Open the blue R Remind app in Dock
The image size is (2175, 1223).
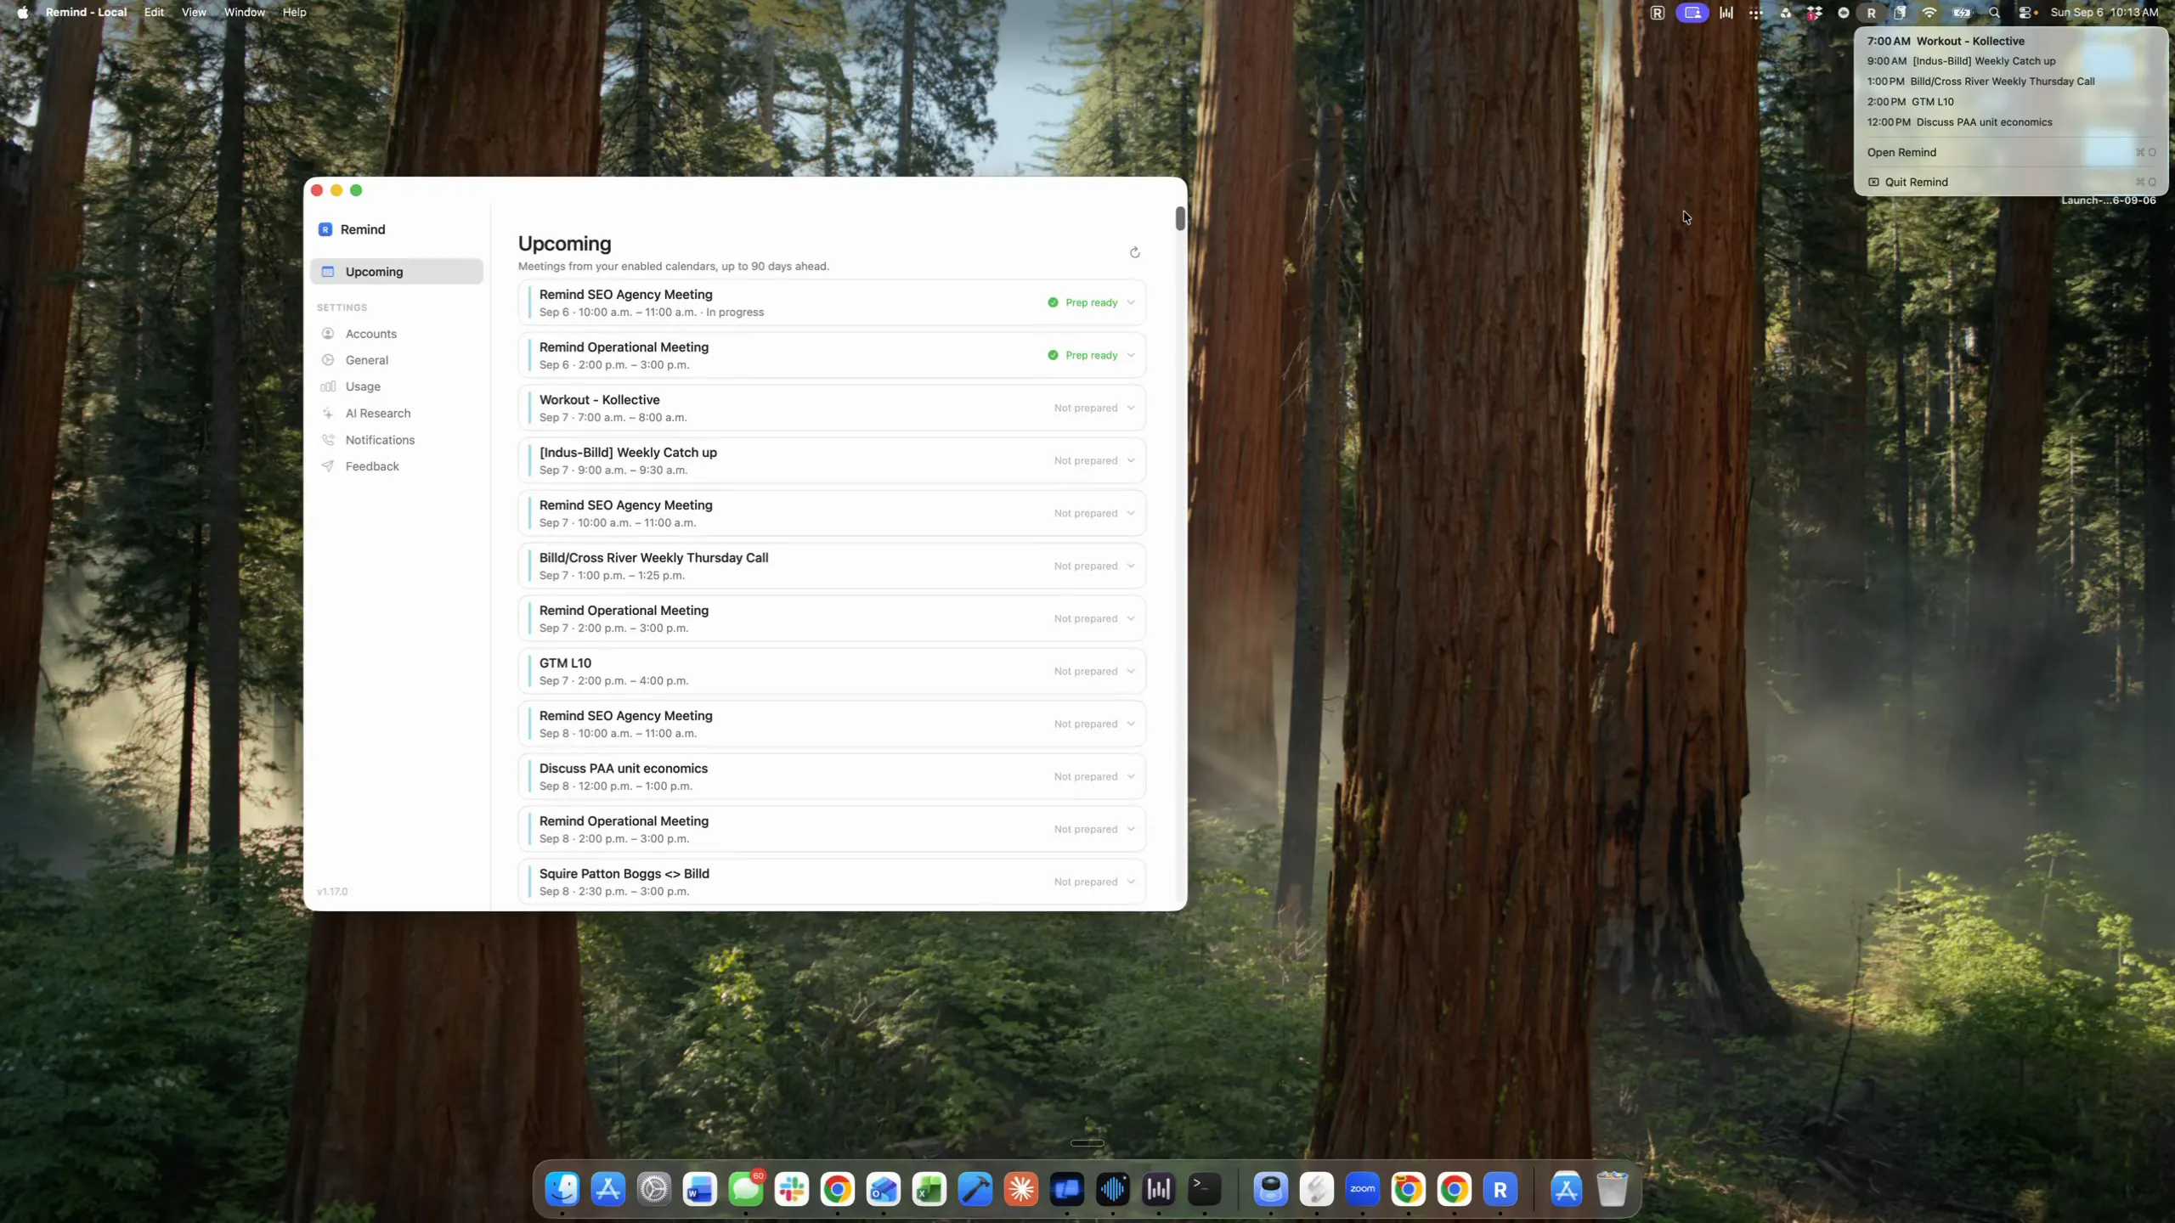point(1500,1189)
